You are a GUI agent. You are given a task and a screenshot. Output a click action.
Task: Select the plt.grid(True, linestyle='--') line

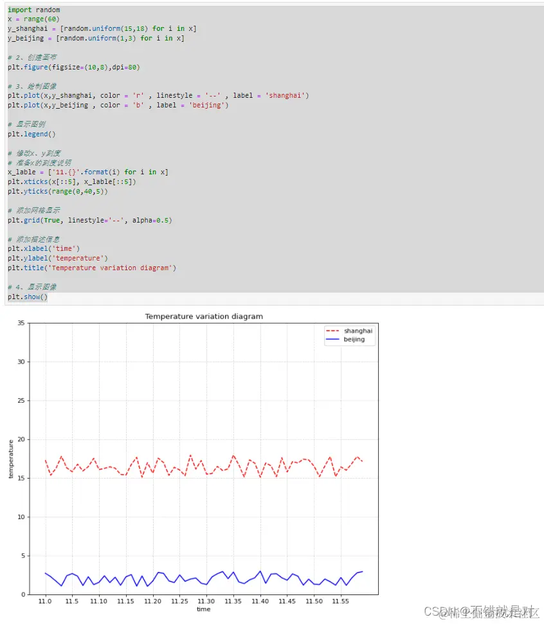(x=90, y=220)
